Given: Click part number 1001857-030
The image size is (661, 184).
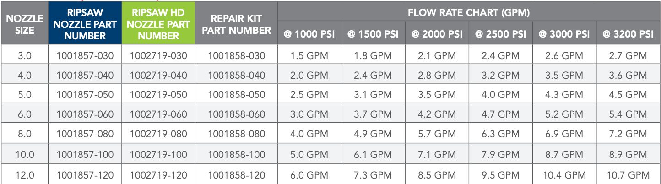Looking at the screenshot, I should point(85,56).
